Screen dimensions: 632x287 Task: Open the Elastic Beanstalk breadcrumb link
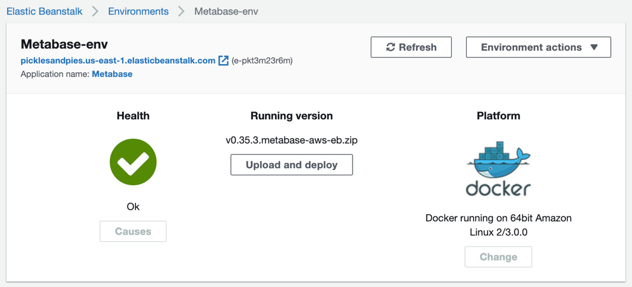coord(44,11)
